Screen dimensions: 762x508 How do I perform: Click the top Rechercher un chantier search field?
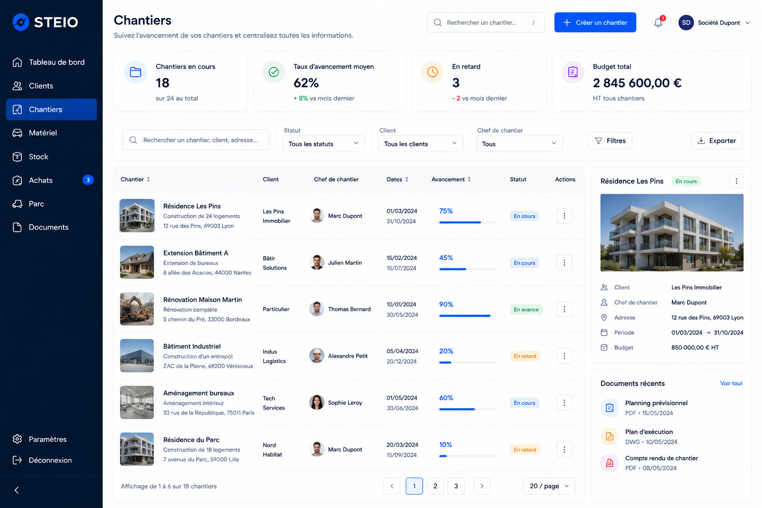click(486, 22)
